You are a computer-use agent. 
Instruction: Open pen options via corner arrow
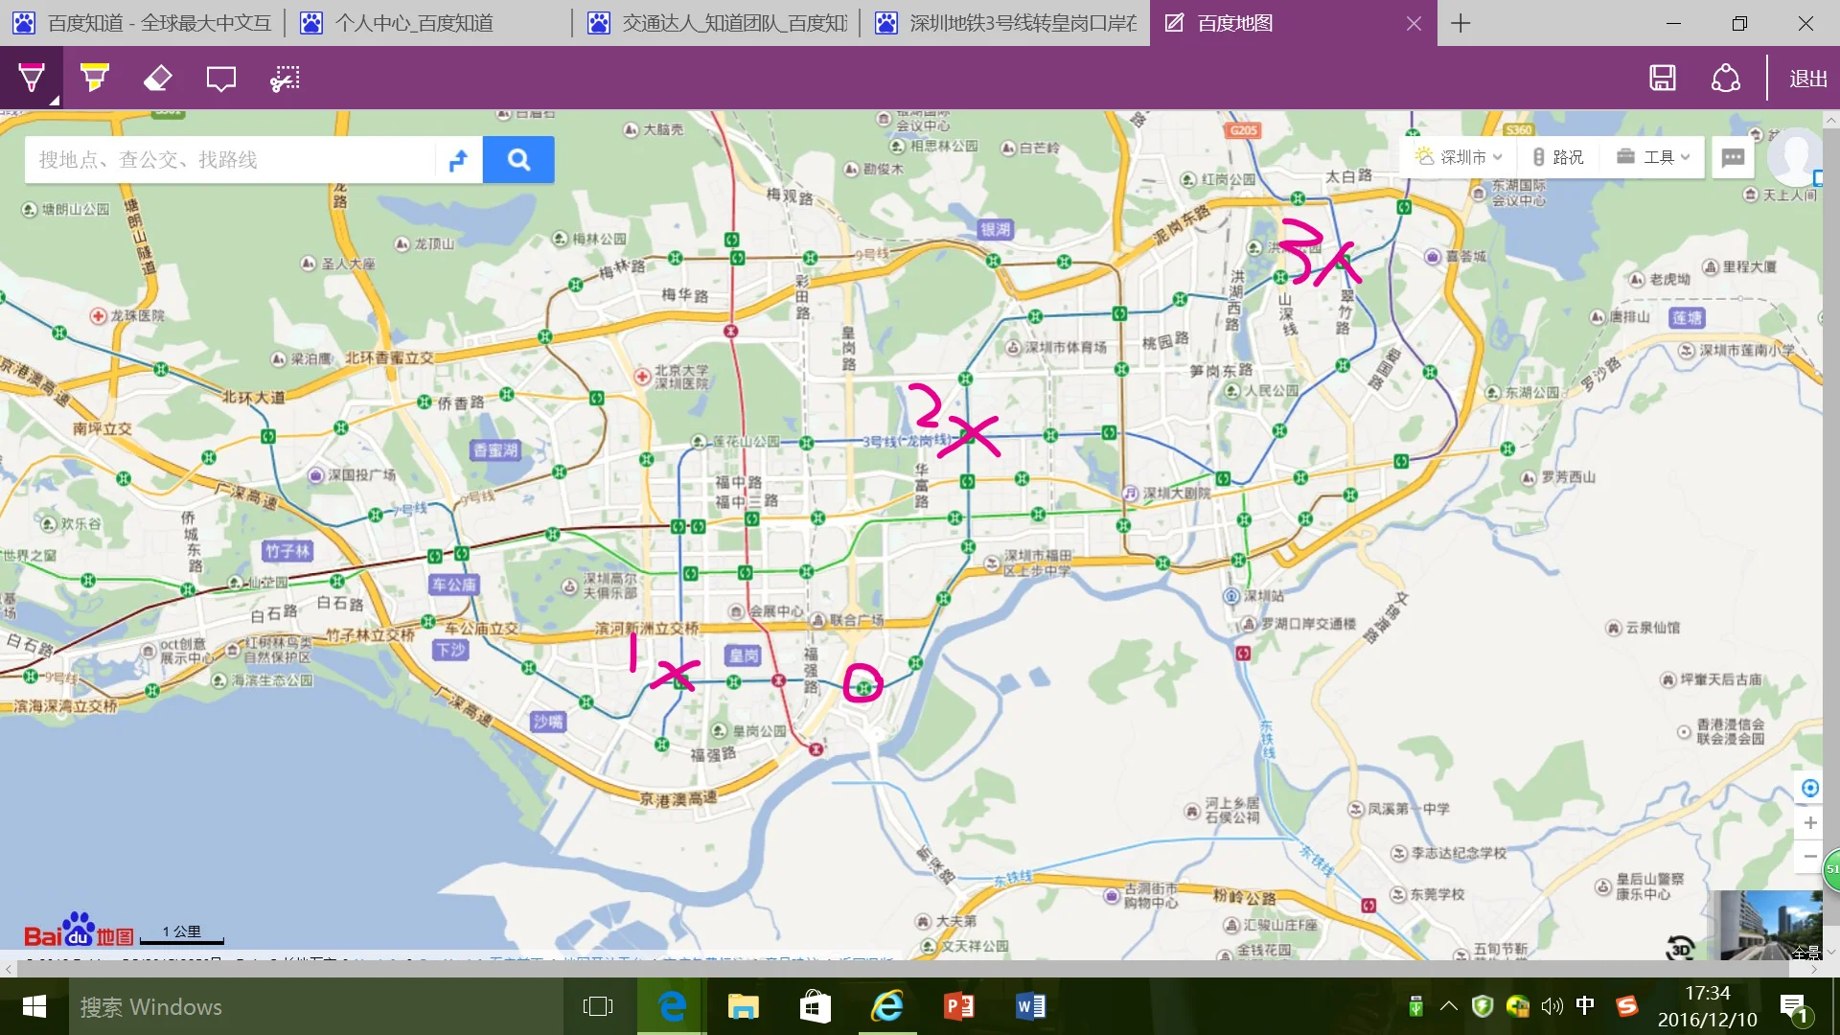(55, 100)
